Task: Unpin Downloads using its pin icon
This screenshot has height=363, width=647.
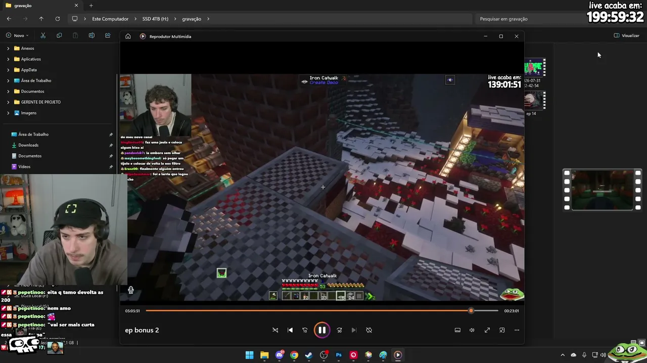Action: coord(111,145)
